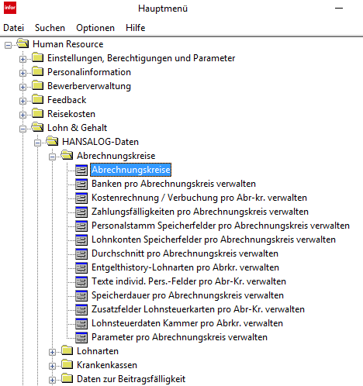Click form icon for Banken pro Abrechnungskreis
Screen dimensions: 363x386
point(81,184)
